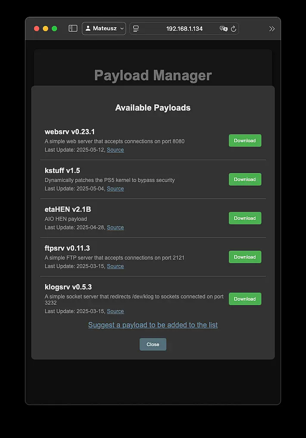Click the yellow minimize window button

[46, 28]
